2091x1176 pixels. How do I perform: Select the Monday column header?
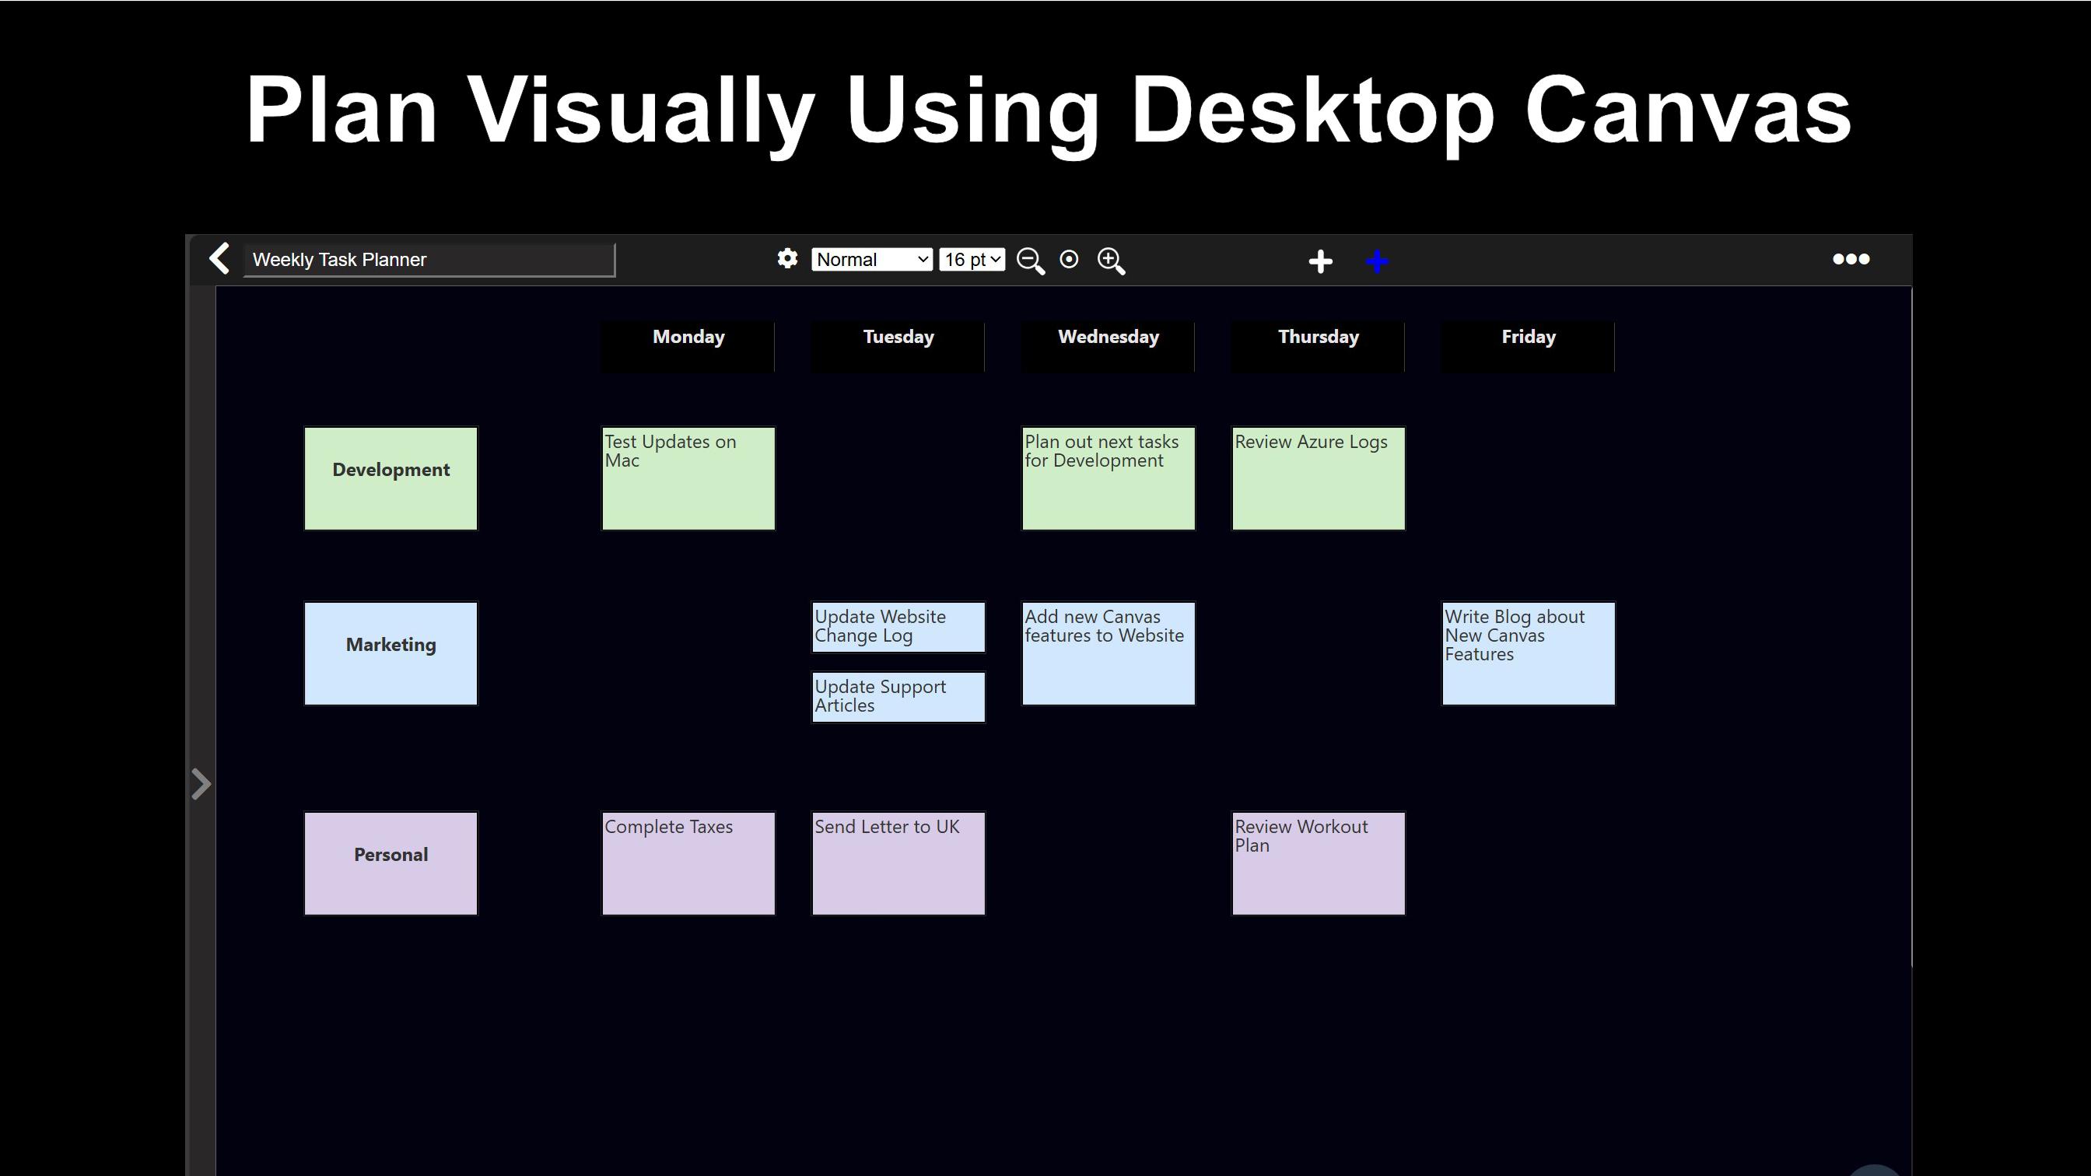coord(688,347)
